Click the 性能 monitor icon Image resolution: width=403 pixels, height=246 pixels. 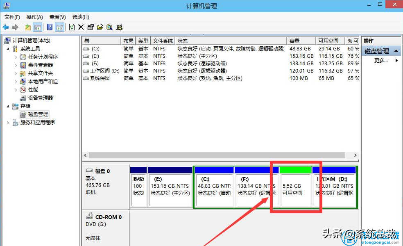click(x=23, y=90)
